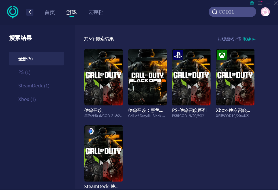Open the Xbox-使命召唤 game cover
The width and height of the screenshot is (278, 190).
pos(235,77)
